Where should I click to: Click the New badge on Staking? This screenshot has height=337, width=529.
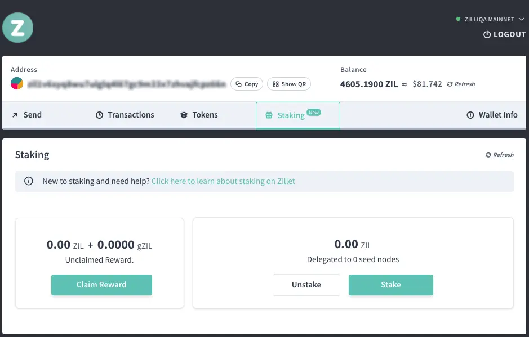click(314, 113)
